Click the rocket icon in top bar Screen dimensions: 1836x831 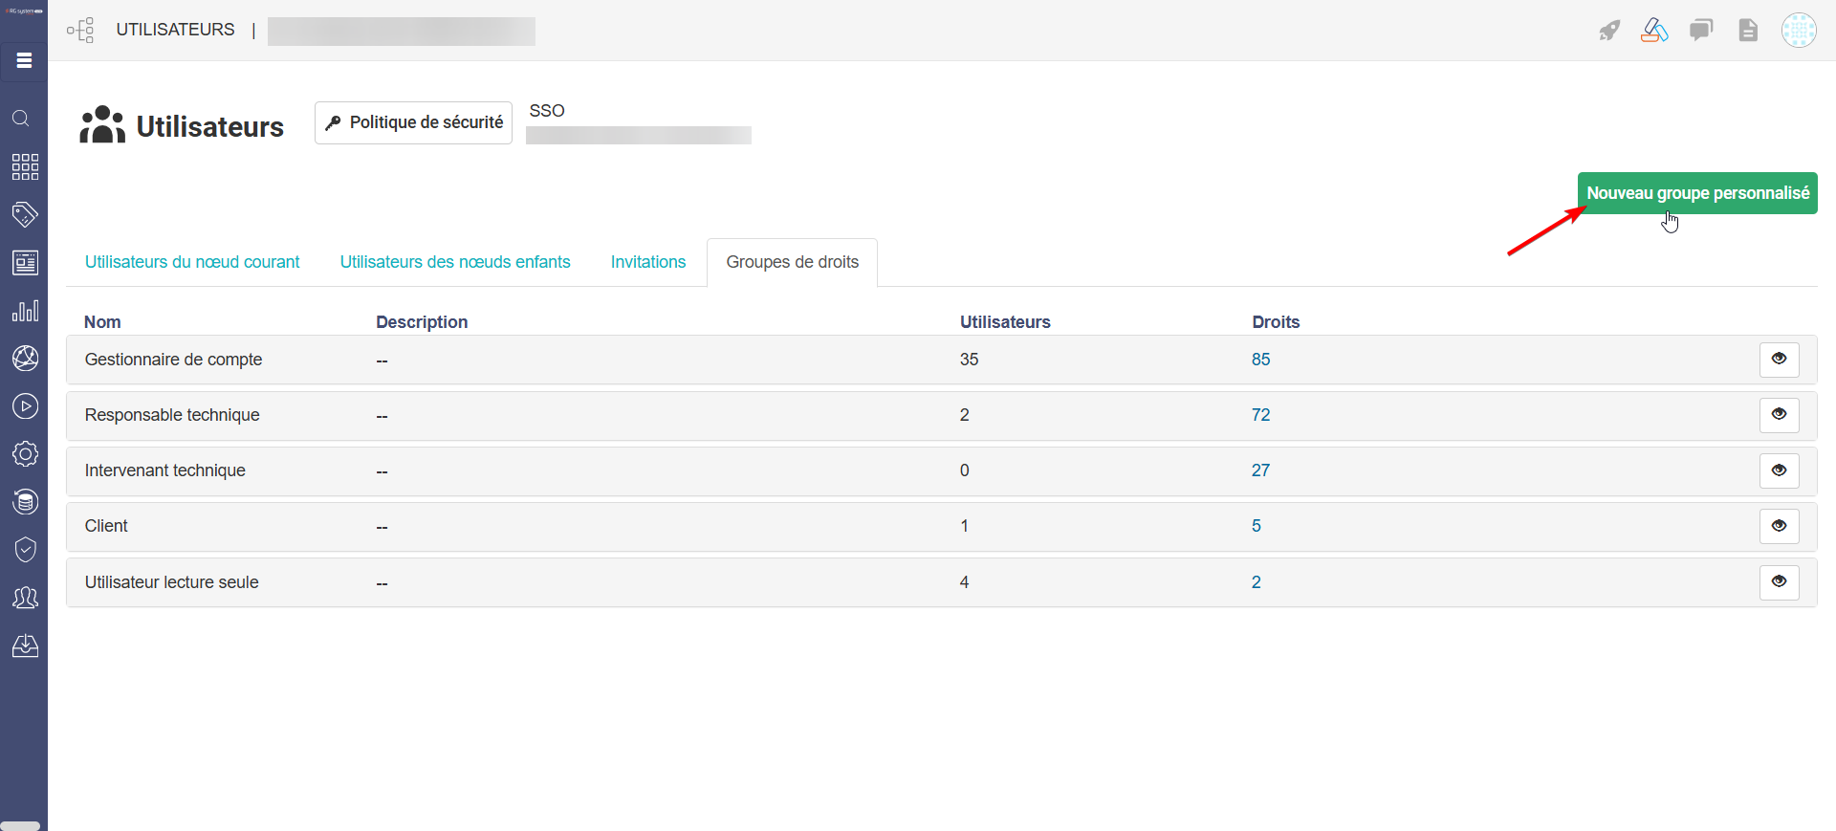(x=1609, y=31)
